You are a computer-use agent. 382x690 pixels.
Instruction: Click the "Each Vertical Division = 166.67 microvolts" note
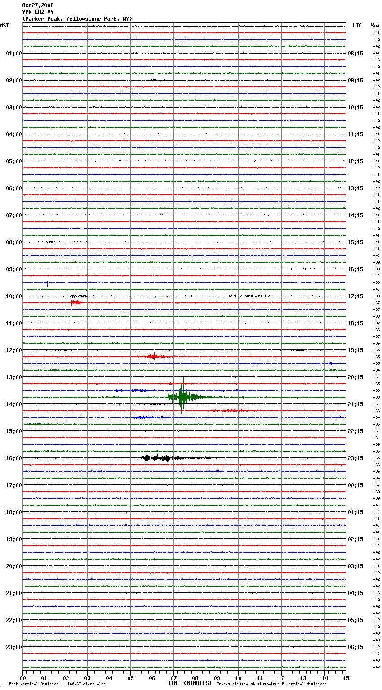point(58,684)
